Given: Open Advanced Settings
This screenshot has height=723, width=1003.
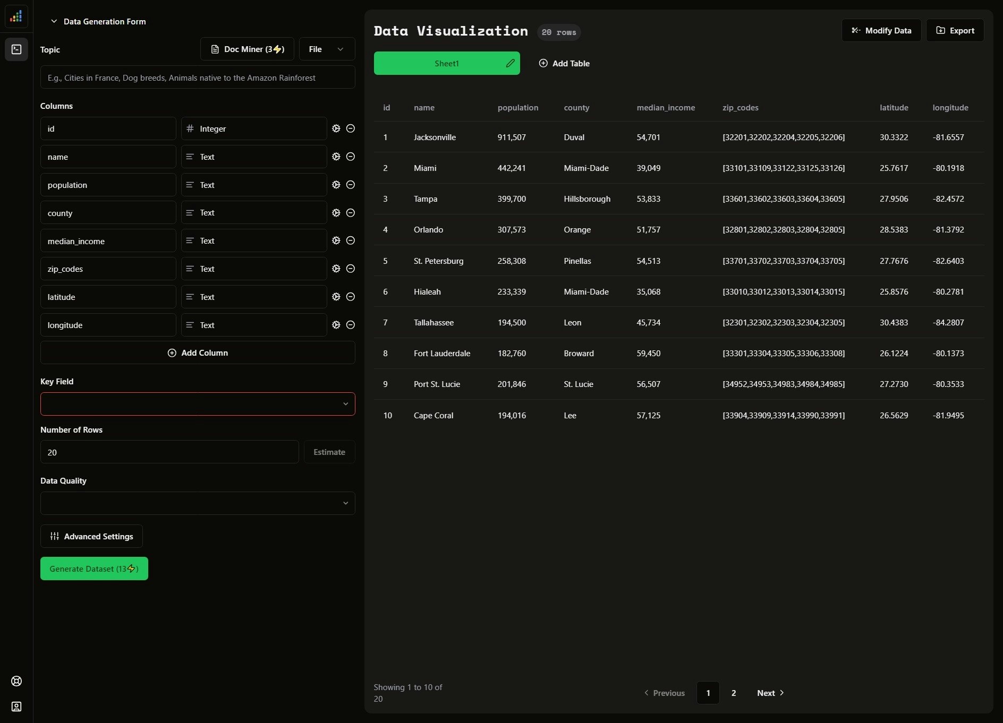Looking at the screenshot, I should pos(91,536).
